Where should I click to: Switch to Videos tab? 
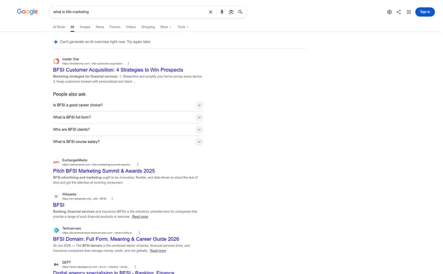tap(131, 27)
